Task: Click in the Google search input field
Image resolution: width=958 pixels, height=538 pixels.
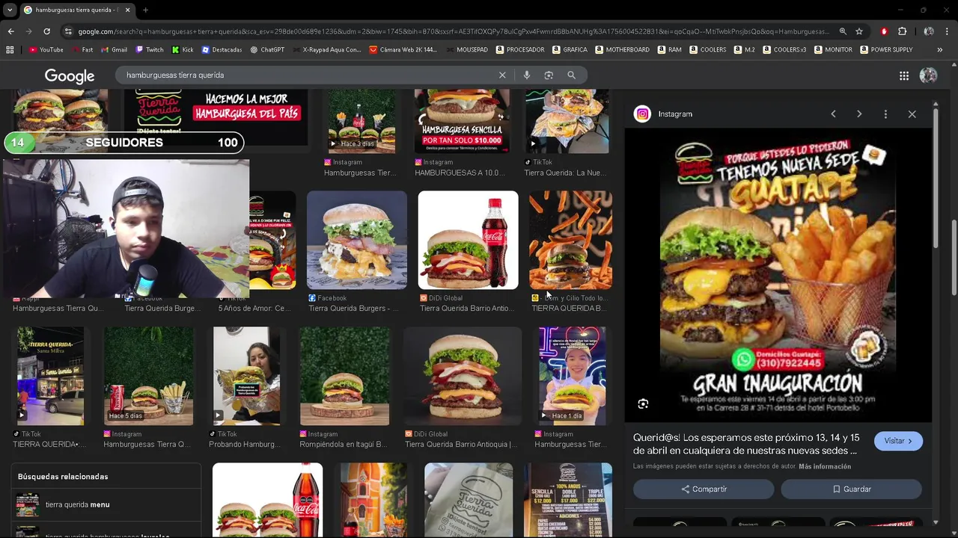Action: (x=307, y=75)
